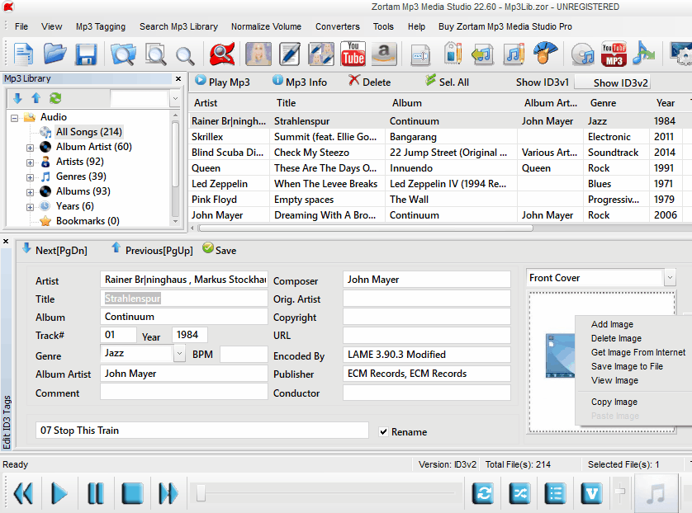
Task: Skip to previous track in player
Action: coord(23,493)
